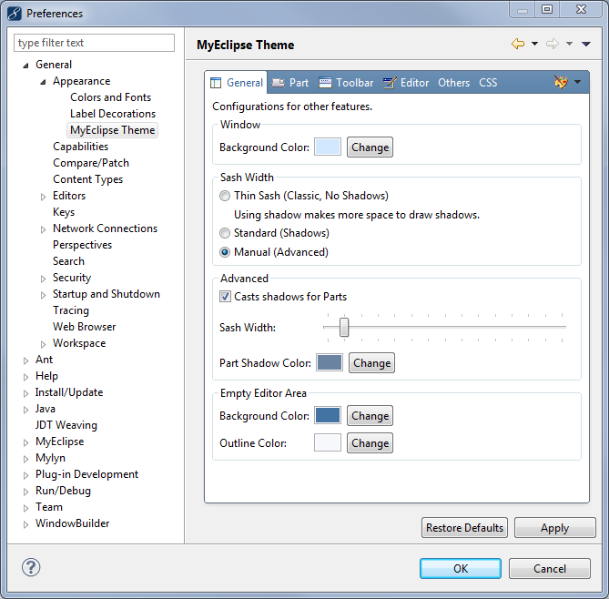
Task: Uncheck Casts shadows for Parts
Action: click(x=225, y=297)
